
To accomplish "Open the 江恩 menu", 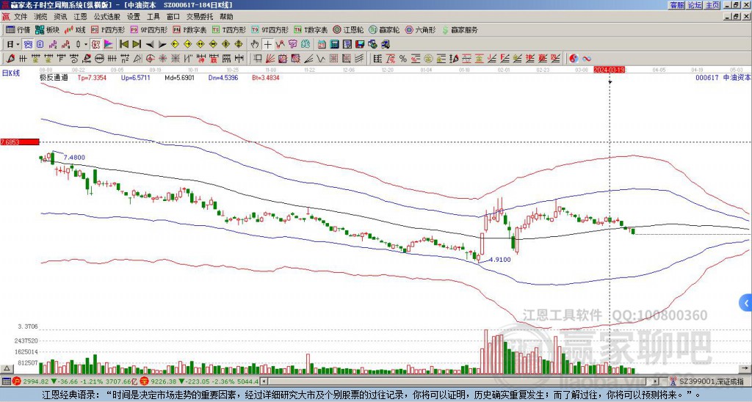I will point(80,17).
